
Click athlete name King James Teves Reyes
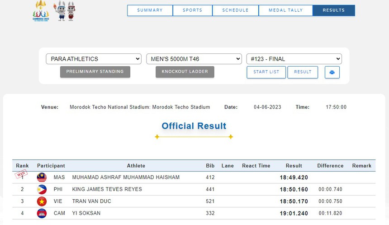(x=107, y=189)
